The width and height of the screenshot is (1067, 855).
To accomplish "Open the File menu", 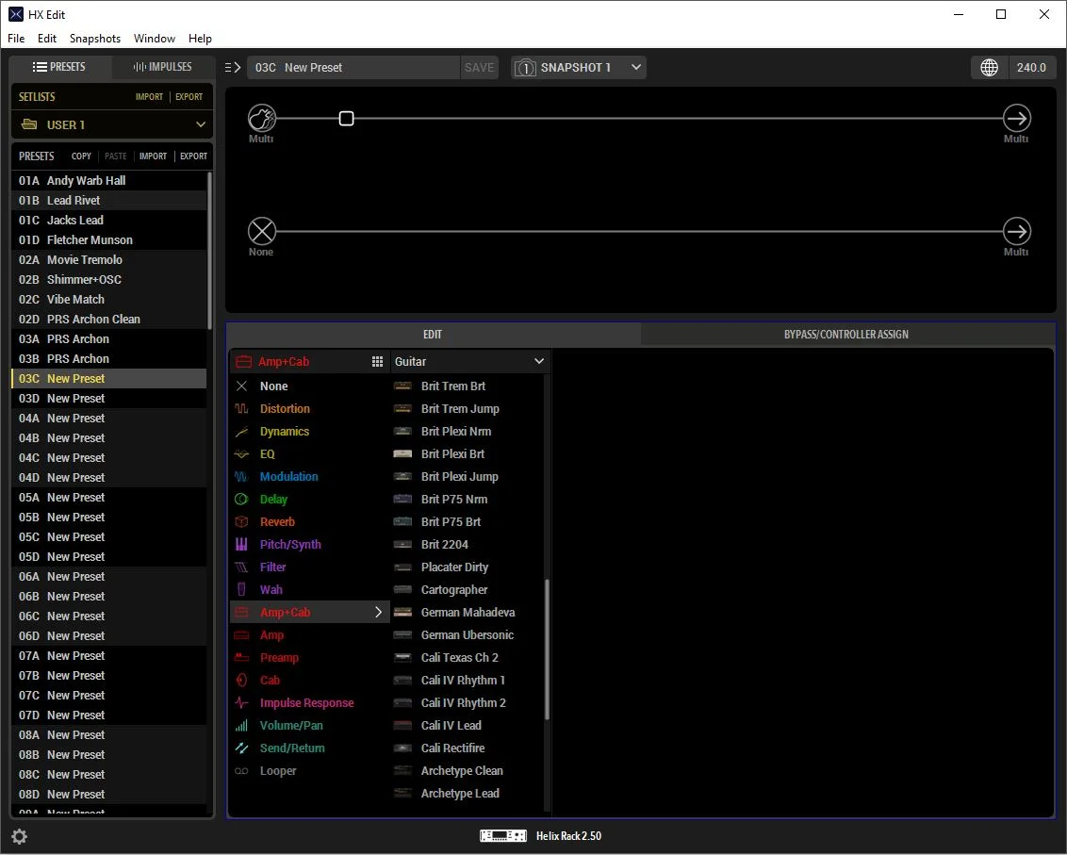I will (x=16, y=38).
